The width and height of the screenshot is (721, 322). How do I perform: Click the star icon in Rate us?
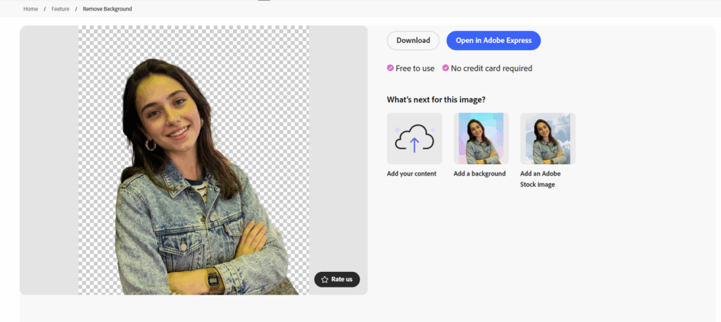[x=325, y=279]
